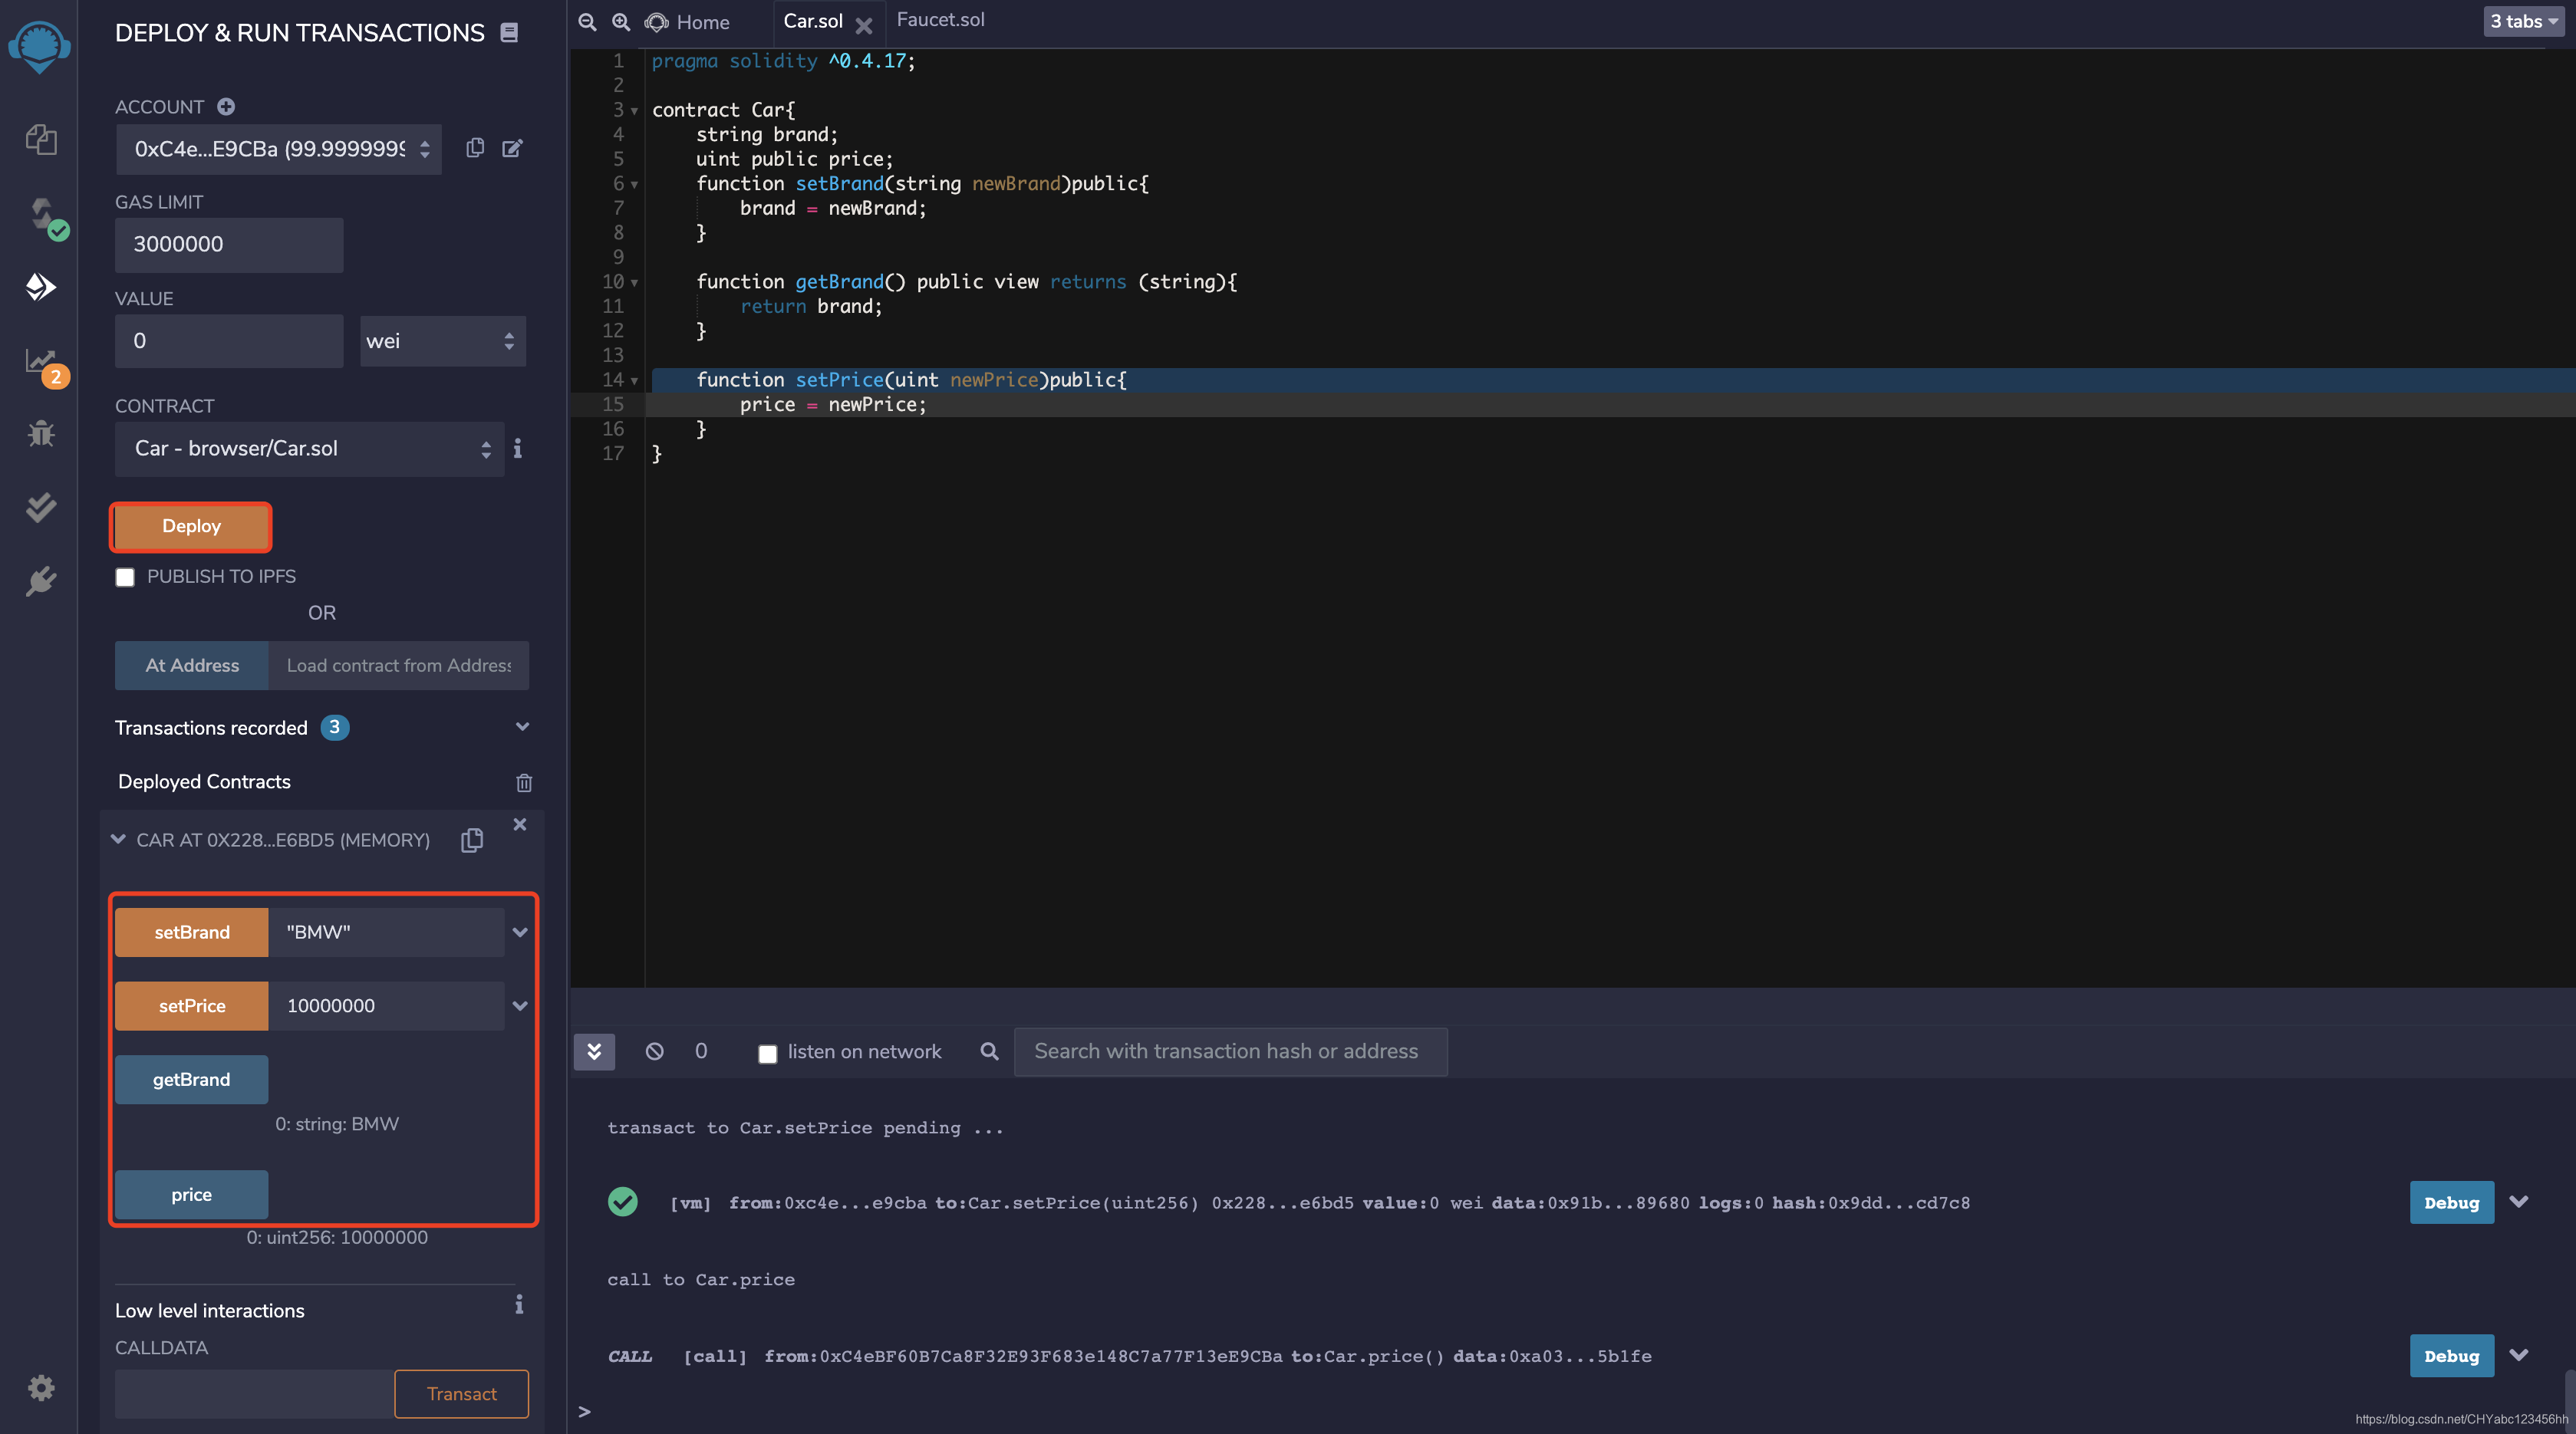2576x1434 pixels.
Task: Enable the Publish to IPFS checkbox
Action: click(125, 577)
